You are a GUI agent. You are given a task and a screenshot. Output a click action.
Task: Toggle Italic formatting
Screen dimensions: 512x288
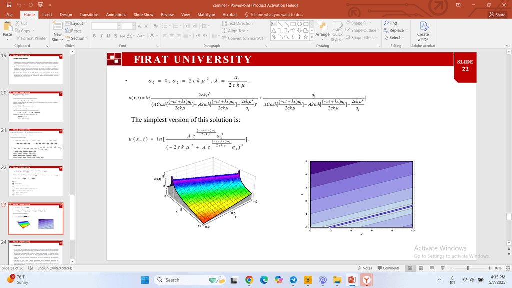click(101, 36)
